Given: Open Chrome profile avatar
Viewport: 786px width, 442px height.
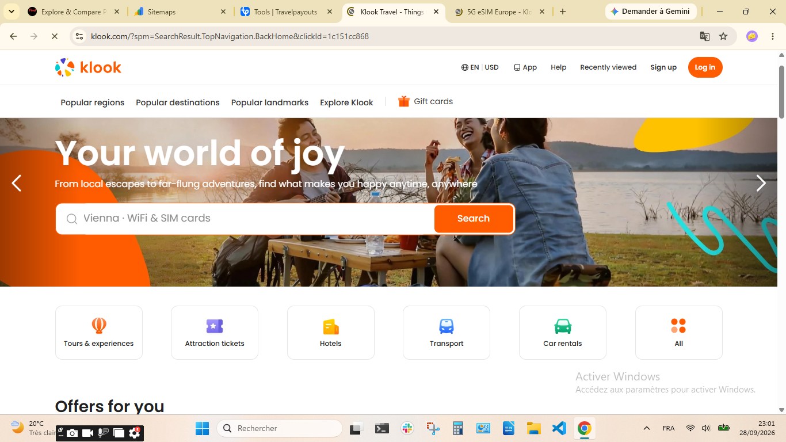Looking at the screenshot, I should [752, 36].
